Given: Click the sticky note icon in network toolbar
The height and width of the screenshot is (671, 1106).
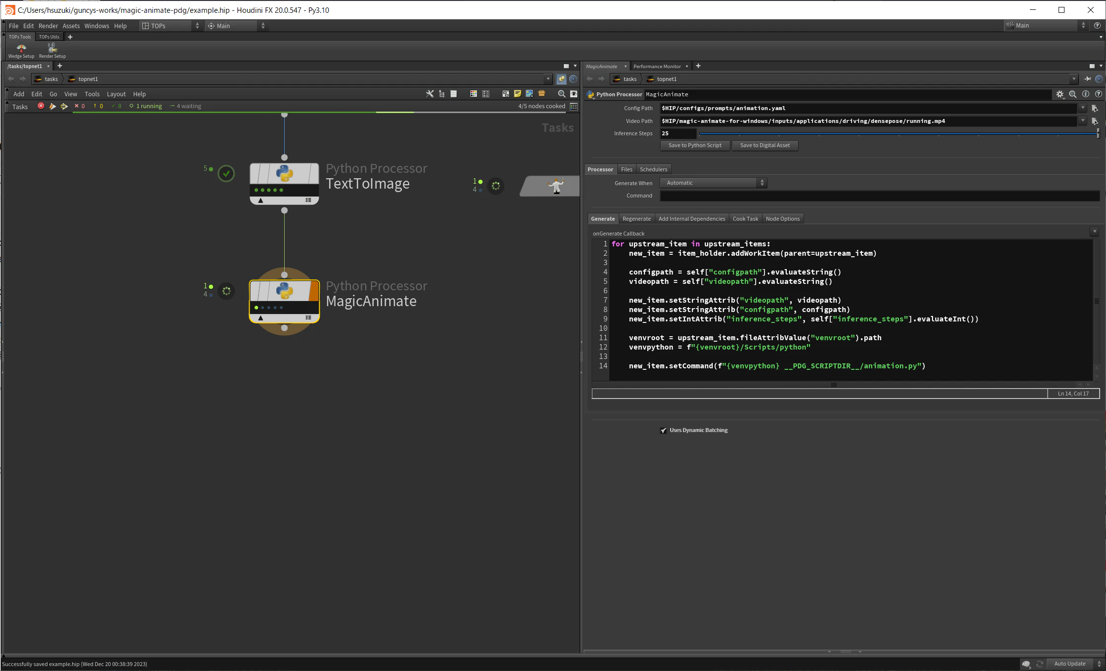Looking at the screenshot, I should click(x=517, y=94).
